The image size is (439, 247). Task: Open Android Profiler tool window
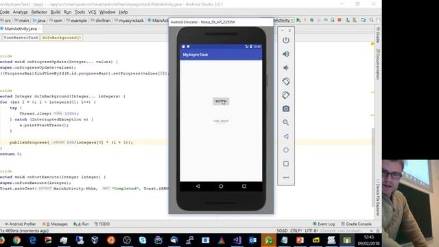click(20, 224)
